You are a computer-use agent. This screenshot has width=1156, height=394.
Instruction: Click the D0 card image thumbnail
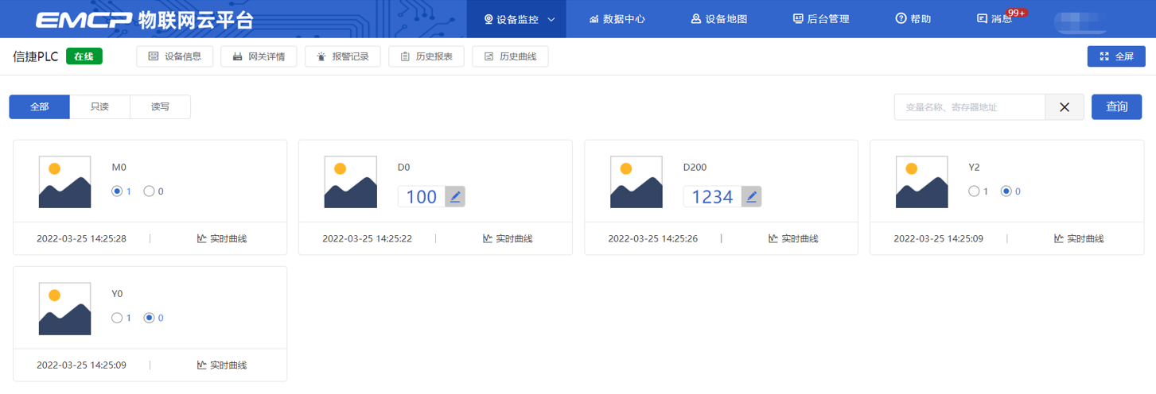pos(351,182)
